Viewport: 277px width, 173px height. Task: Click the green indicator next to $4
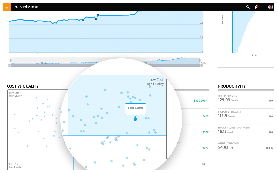(x=207, y=116)
